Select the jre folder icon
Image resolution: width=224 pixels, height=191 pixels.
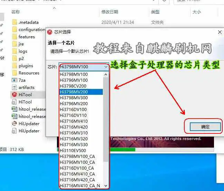pyautogui.click(x=14, y=44)
